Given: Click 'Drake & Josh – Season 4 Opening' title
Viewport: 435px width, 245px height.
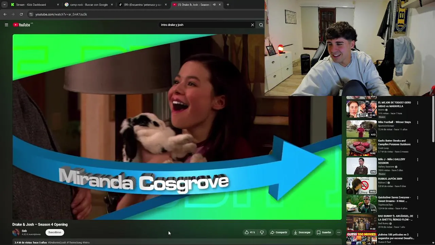Looking at the screenshot, I should click(40, 225).
